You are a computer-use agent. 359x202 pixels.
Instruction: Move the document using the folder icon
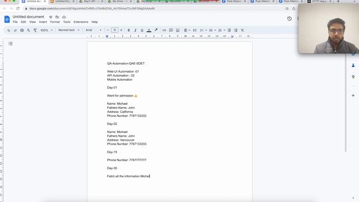tap(57, 17)
